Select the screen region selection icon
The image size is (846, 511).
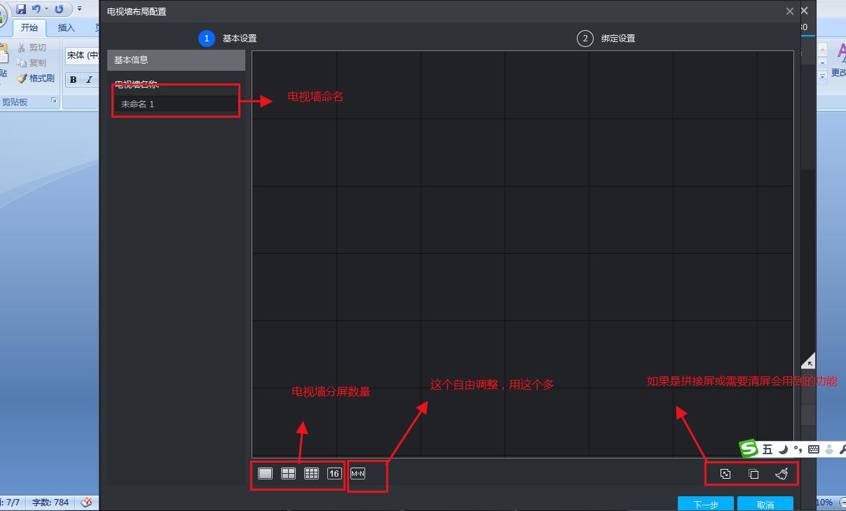tap(752, 474)
